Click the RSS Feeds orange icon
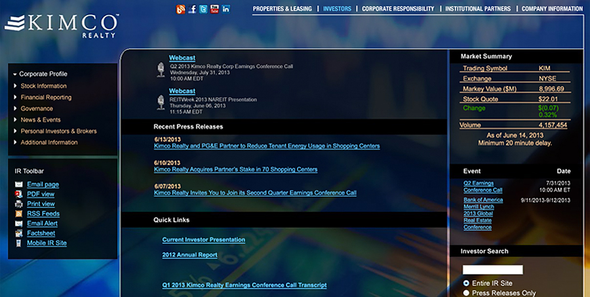Image resolution: width=590 pixels, height=297 pixels. 19,214
